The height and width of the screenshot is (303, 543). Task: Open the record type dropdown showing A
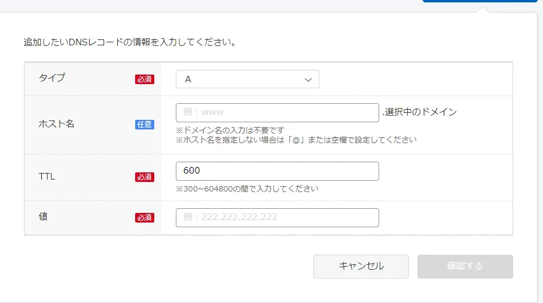pyautogui.click(x=246, y=79)
